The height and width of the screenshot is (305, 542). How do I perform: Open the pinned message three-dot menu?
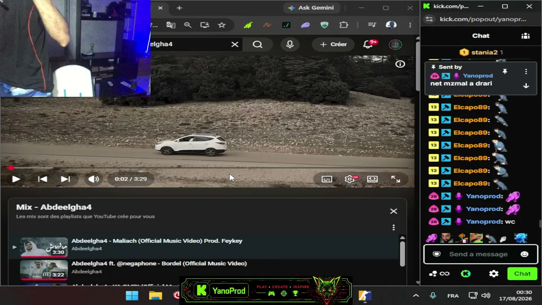[526, 72]
